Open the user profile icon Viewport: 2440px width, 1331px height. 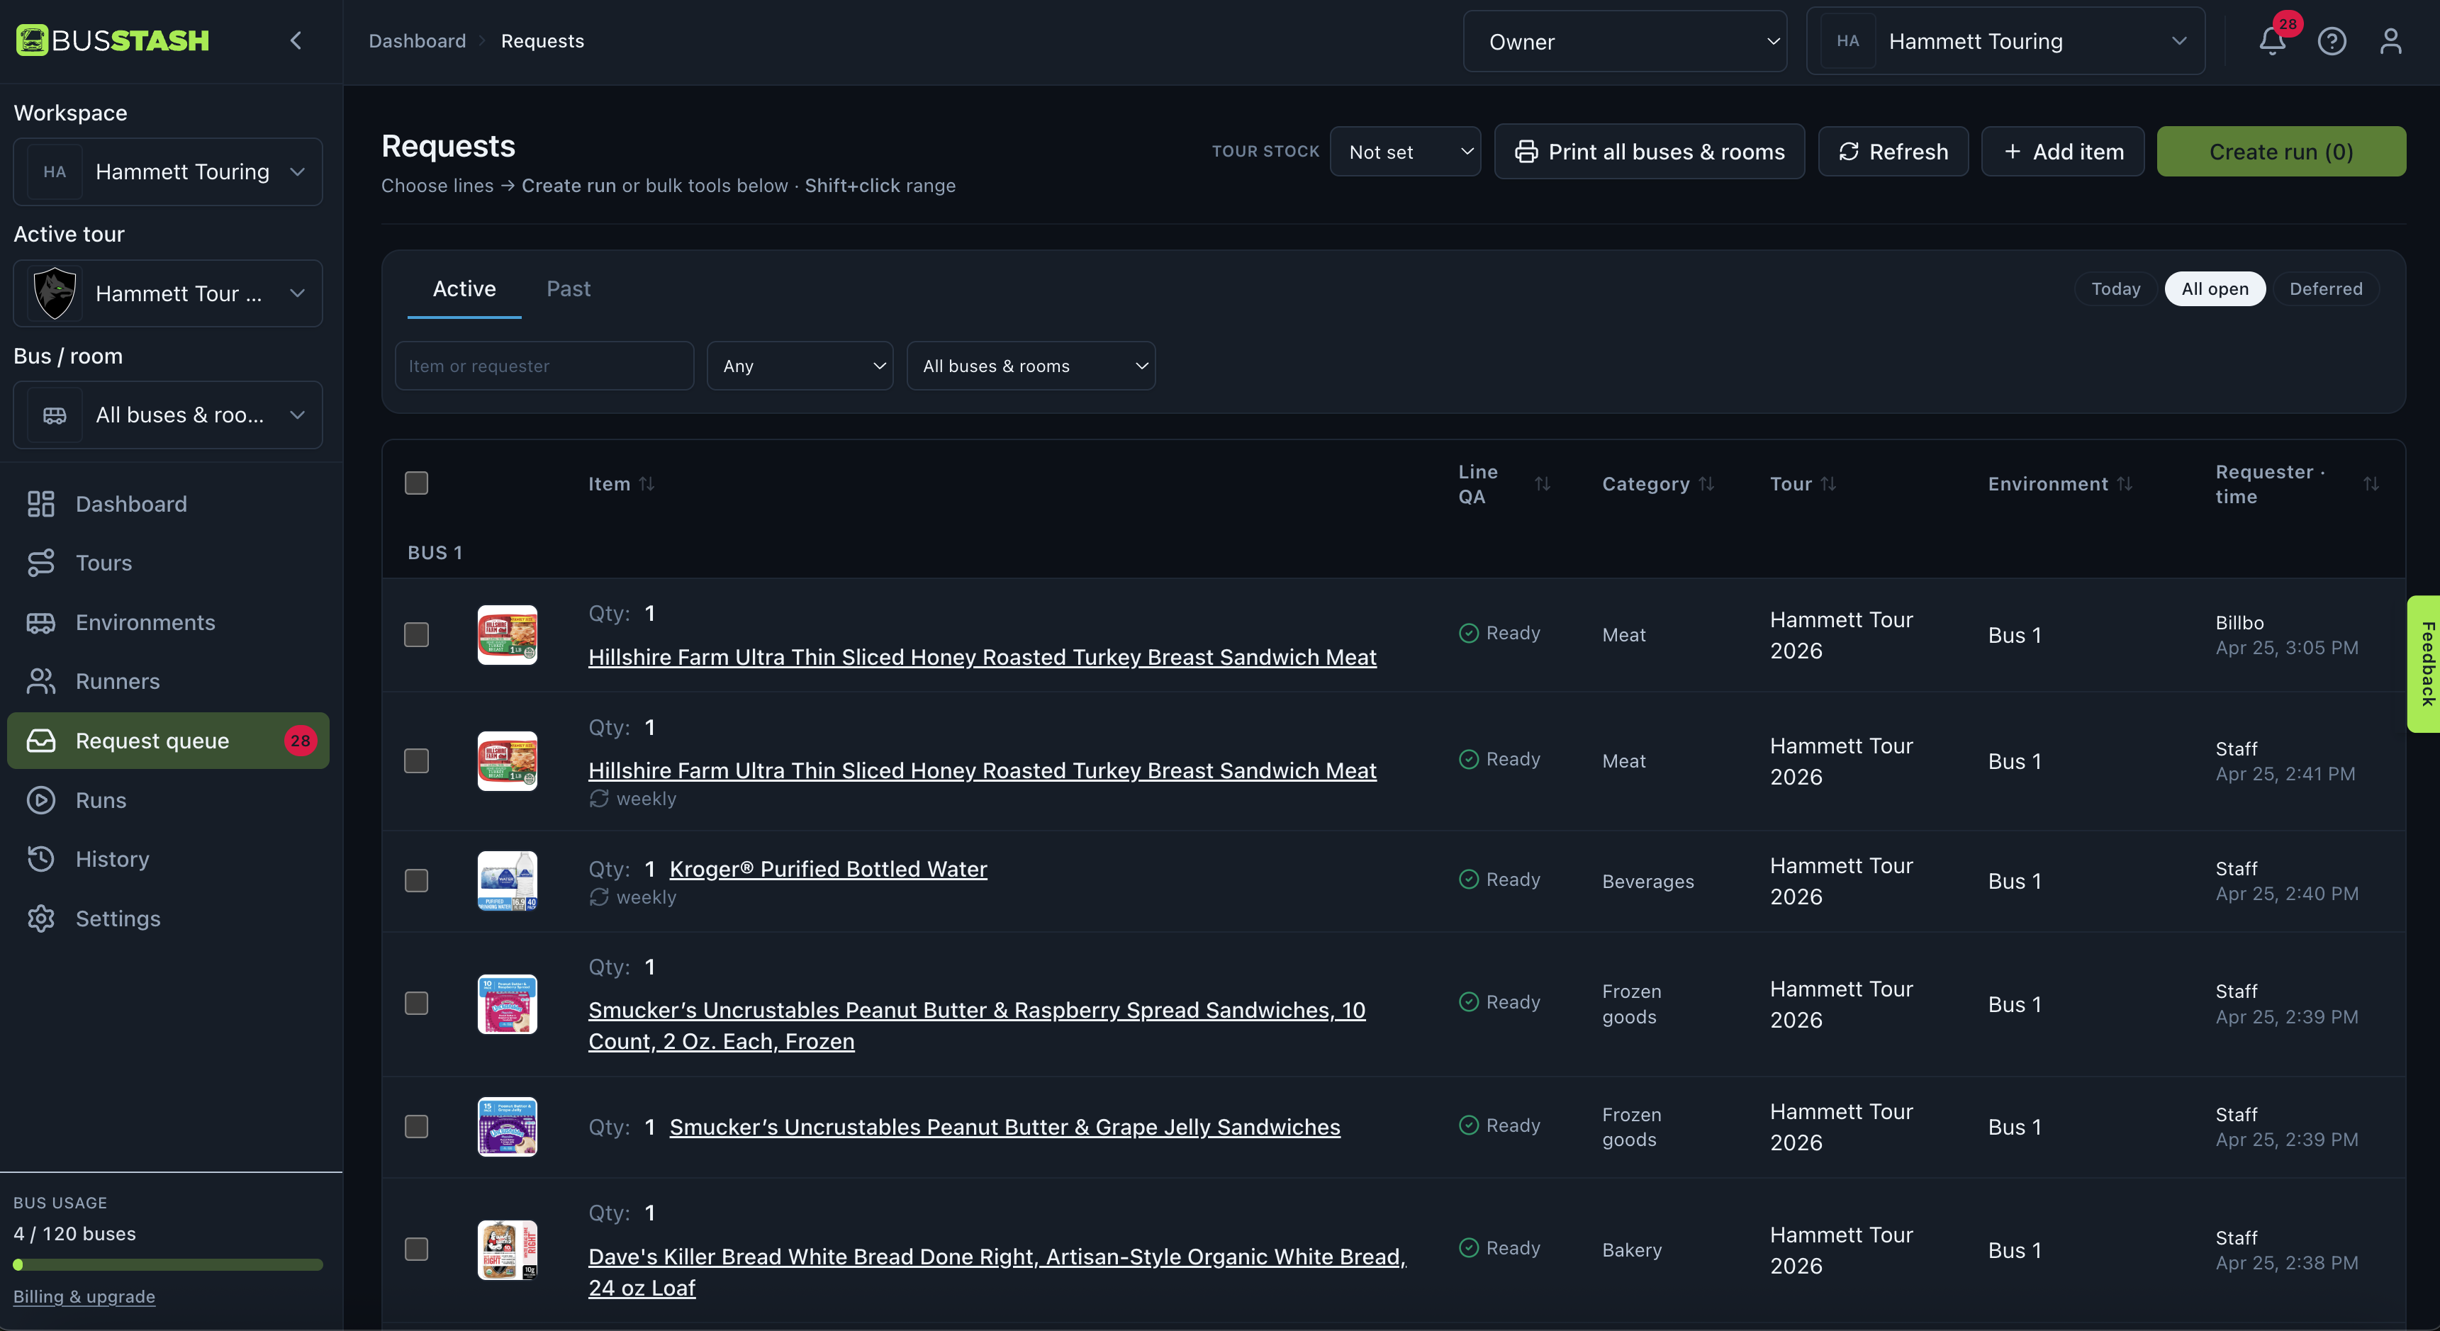pyautogui.click(x=2390, y=40)
